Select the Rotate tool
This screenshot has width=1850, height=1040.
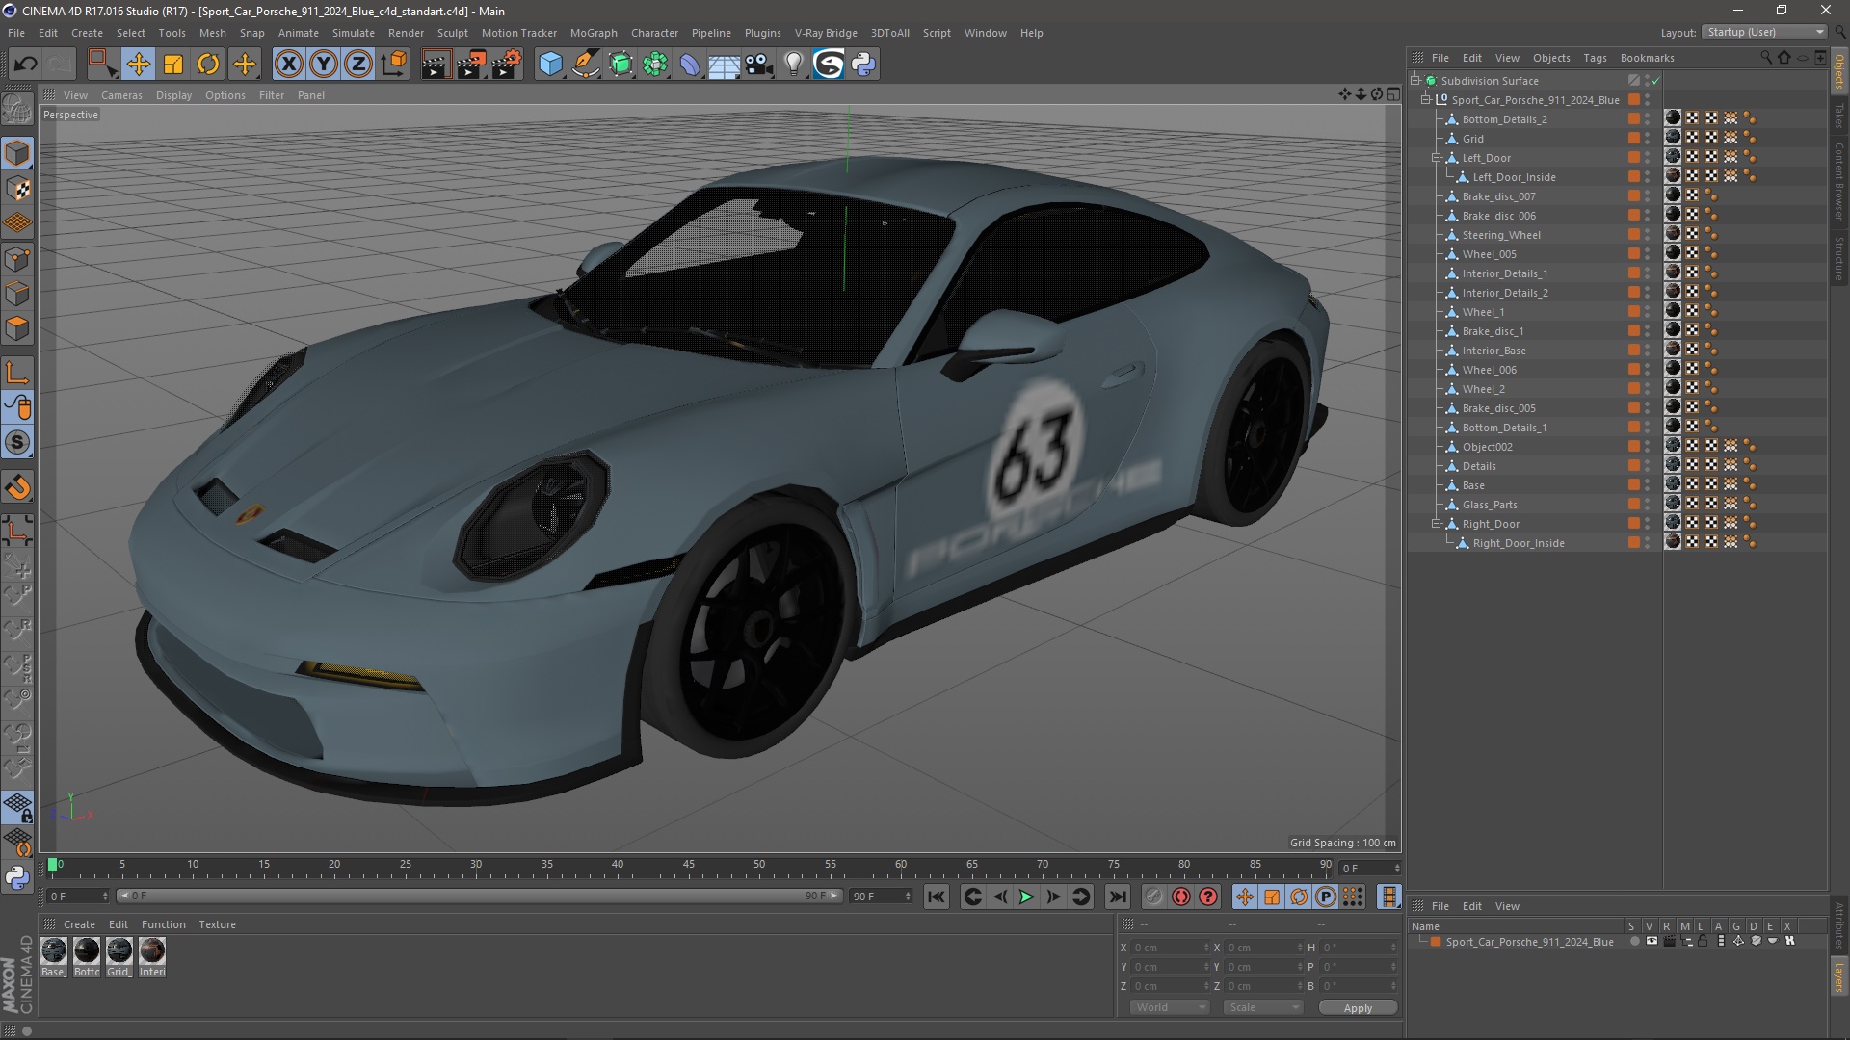coord(208,64)
